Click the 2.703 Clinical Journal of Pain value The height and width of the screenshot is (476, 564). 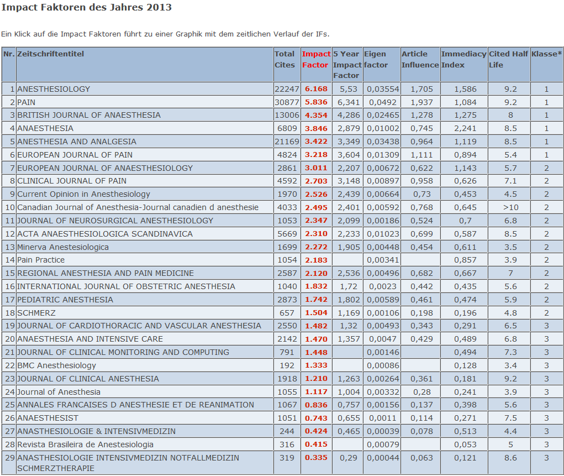(316, 181)
